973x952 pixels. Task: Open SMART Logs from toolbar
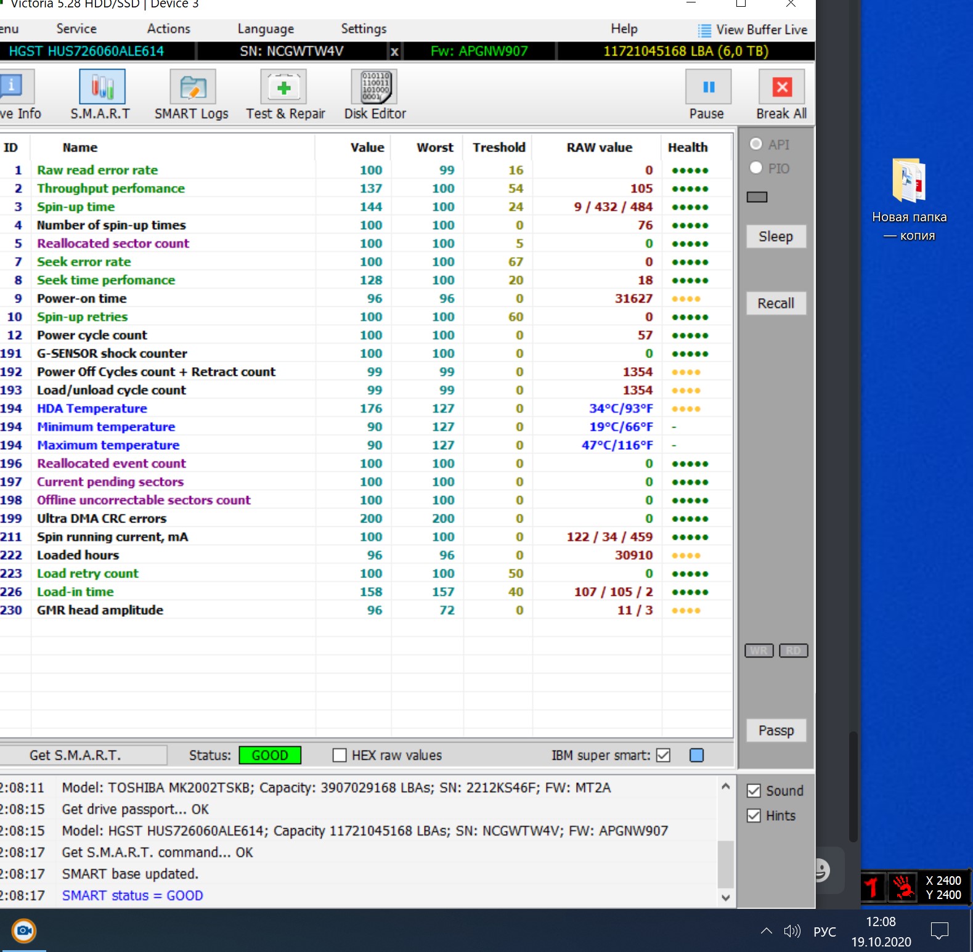(192, 87)
